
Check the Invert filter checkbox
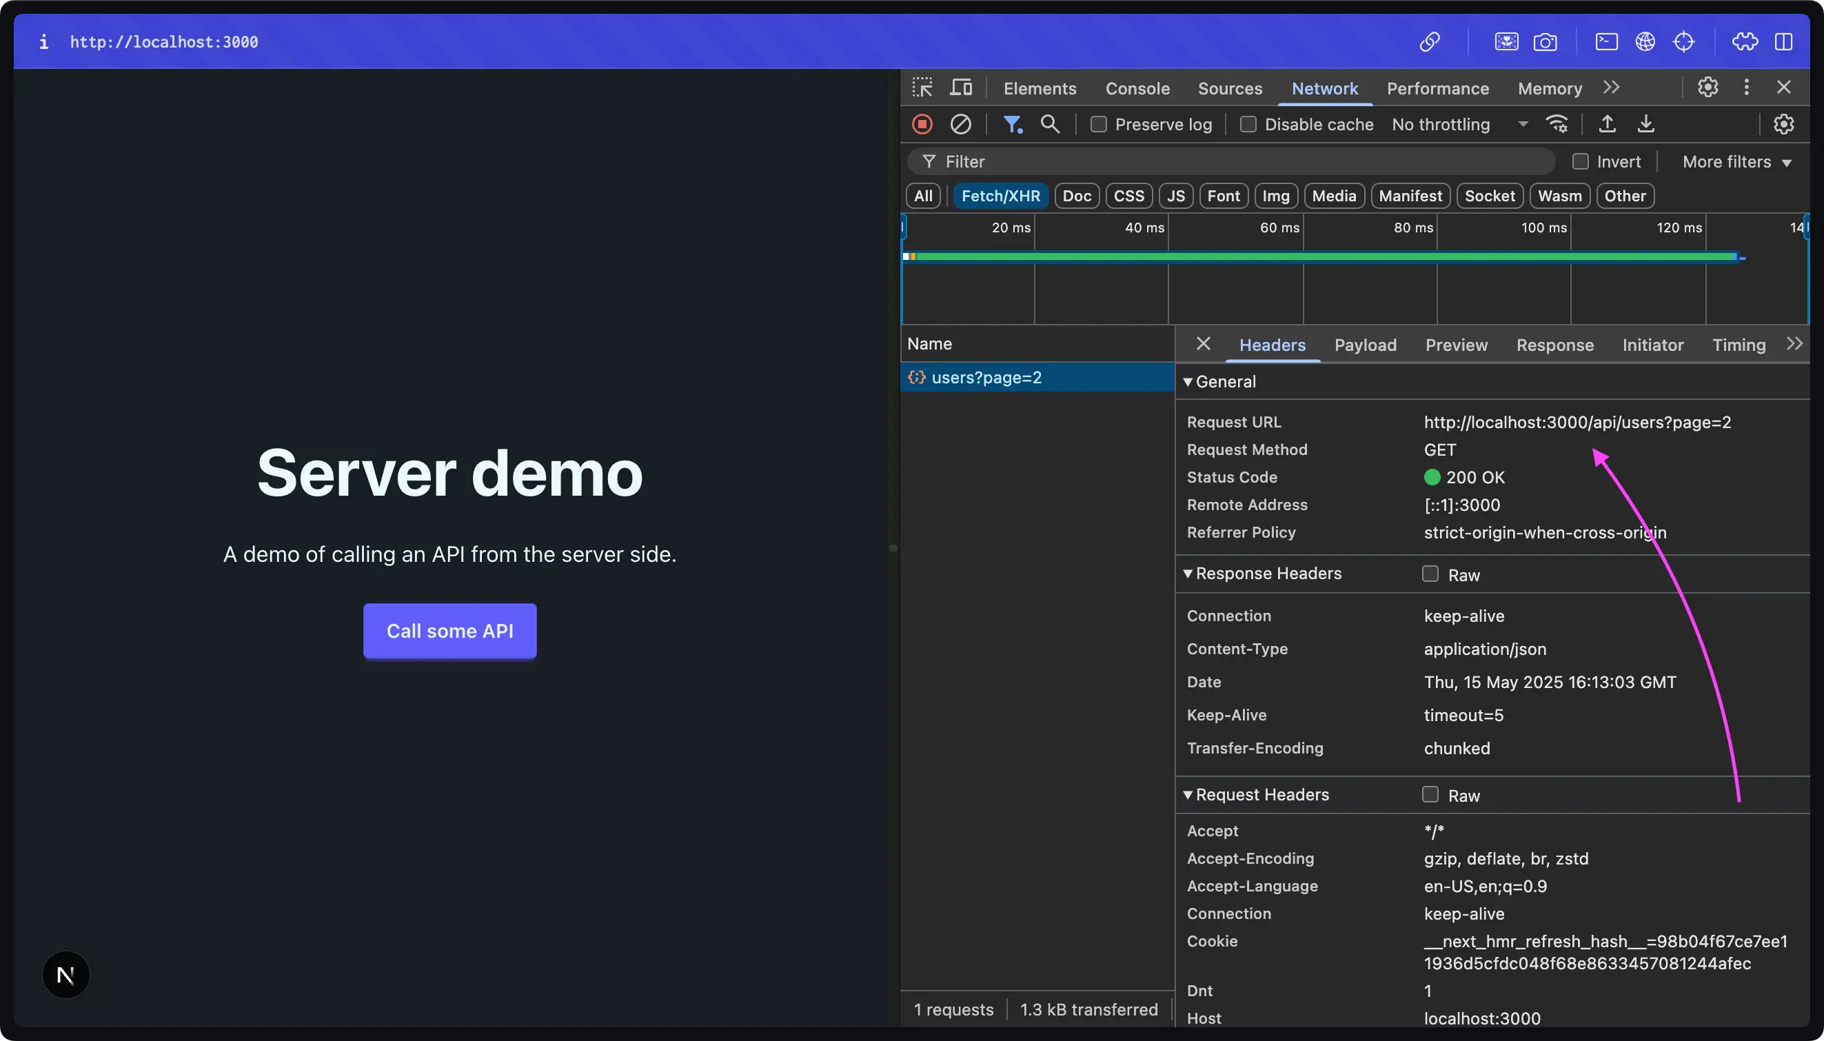[x=1580, y=161]
